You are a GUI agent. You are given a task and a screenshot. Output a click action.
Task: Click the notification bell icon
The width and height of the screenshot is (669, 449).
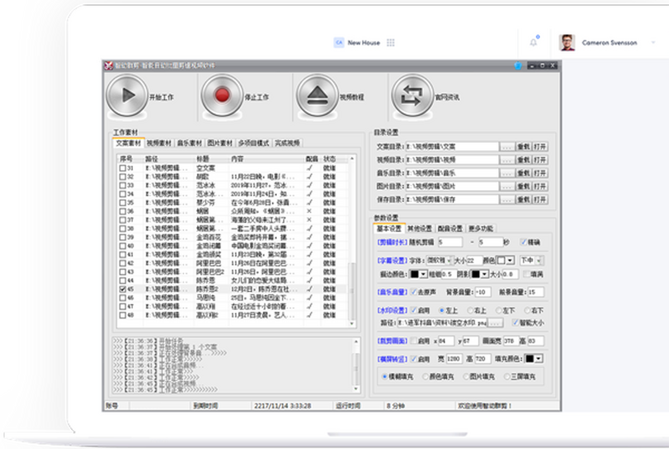tap(534, 42)
